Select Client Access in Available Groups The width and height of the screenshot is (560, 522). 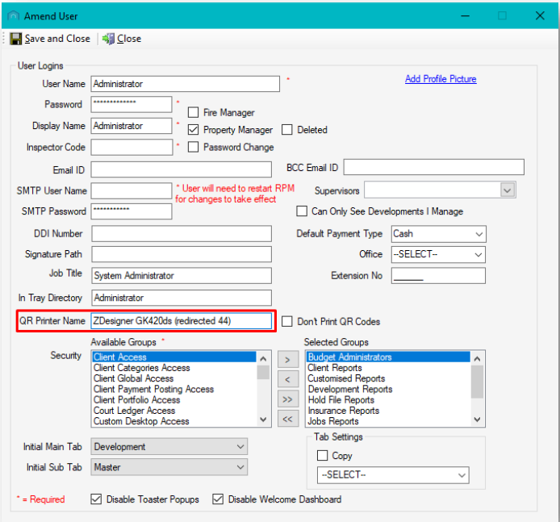tap(174, 357)
